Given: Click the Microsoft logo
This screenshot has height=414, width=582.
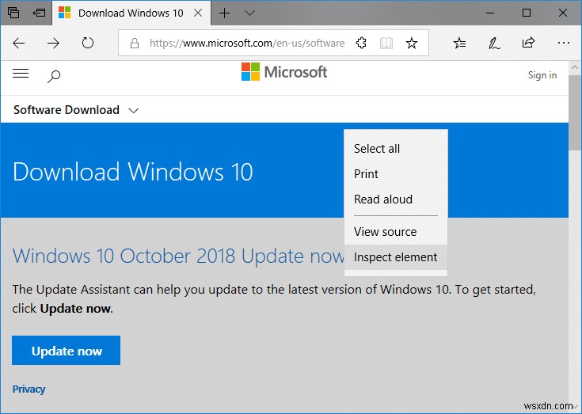Looking at the screenshot, I should coord(284,72).
